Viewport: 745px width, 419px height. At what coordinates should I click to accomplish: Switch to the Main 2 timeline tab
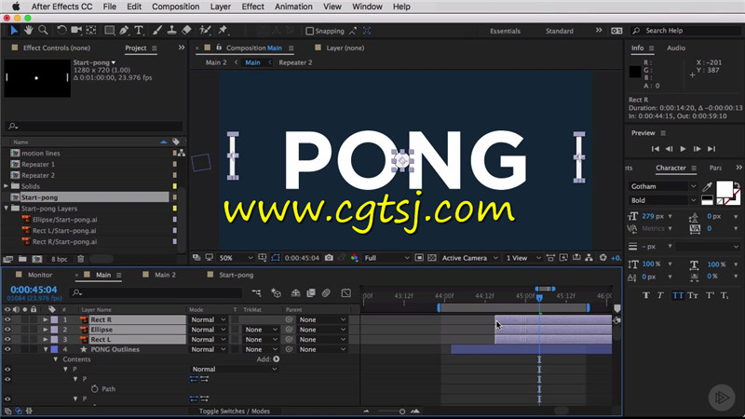point(165,275)
